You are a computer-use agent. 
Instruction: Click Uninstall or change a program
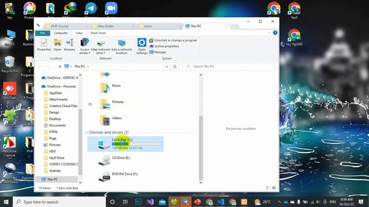click(x=173, y=40)
